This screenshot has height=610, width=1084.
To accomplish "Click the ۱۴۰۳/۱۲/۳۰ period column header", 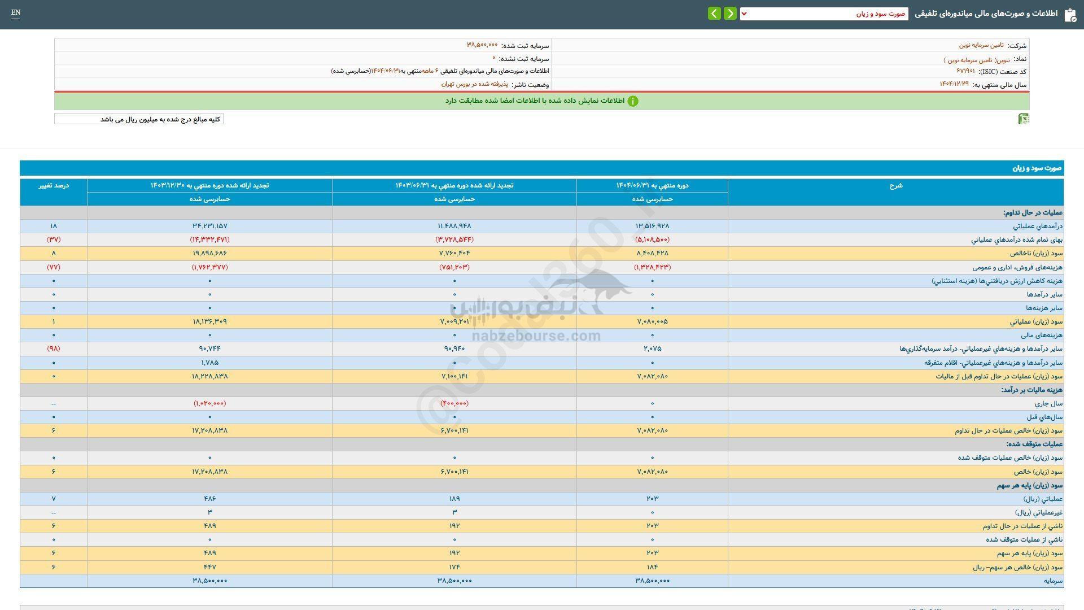I will (x=209, y=185).
